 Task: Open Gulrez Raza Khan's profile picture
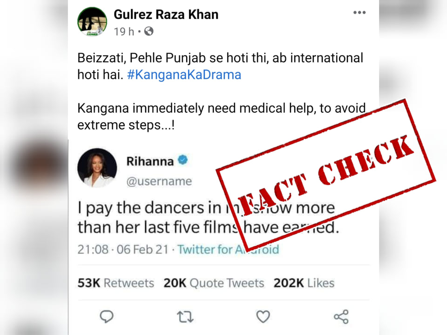click(92, 22)
